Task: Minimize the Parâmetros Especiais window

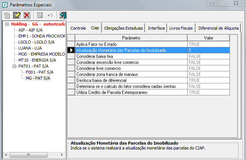Action: pos(212,3)
